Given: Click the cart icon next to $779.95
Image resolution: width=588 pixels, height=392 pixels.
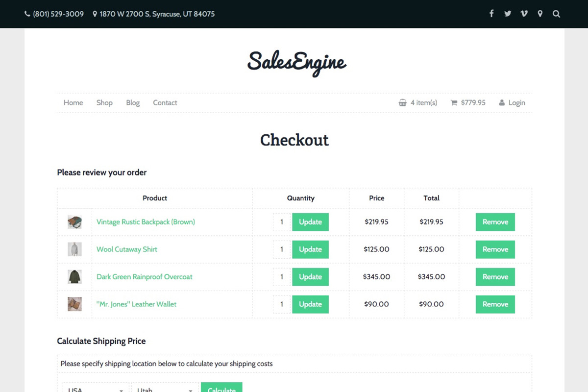Looking at the screenshot, I should [454, 103].
